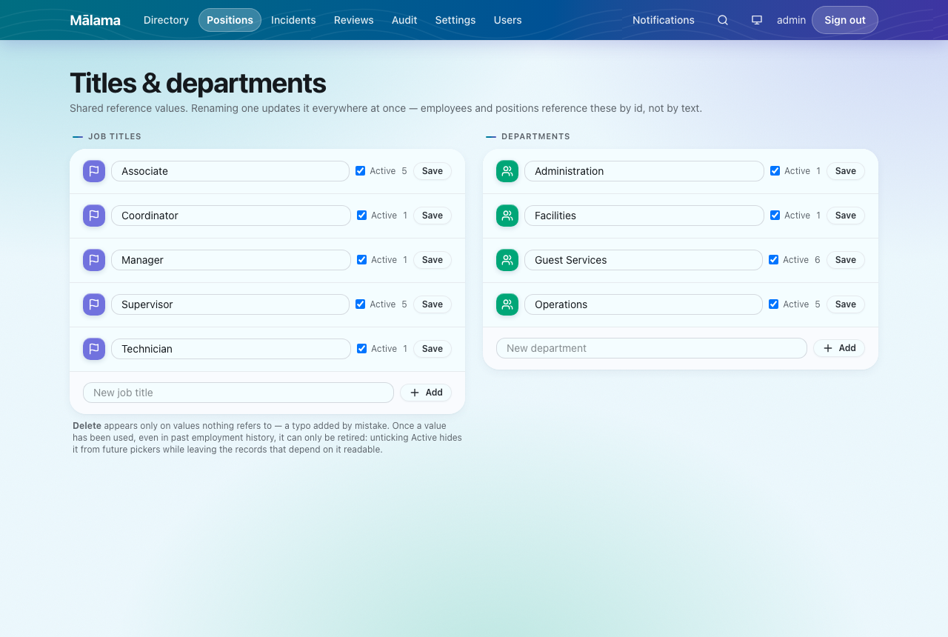The height and width of the screenshot is (637, 948).
Task: Toggle Active checkbox for Operations
Action: (774, 304)
